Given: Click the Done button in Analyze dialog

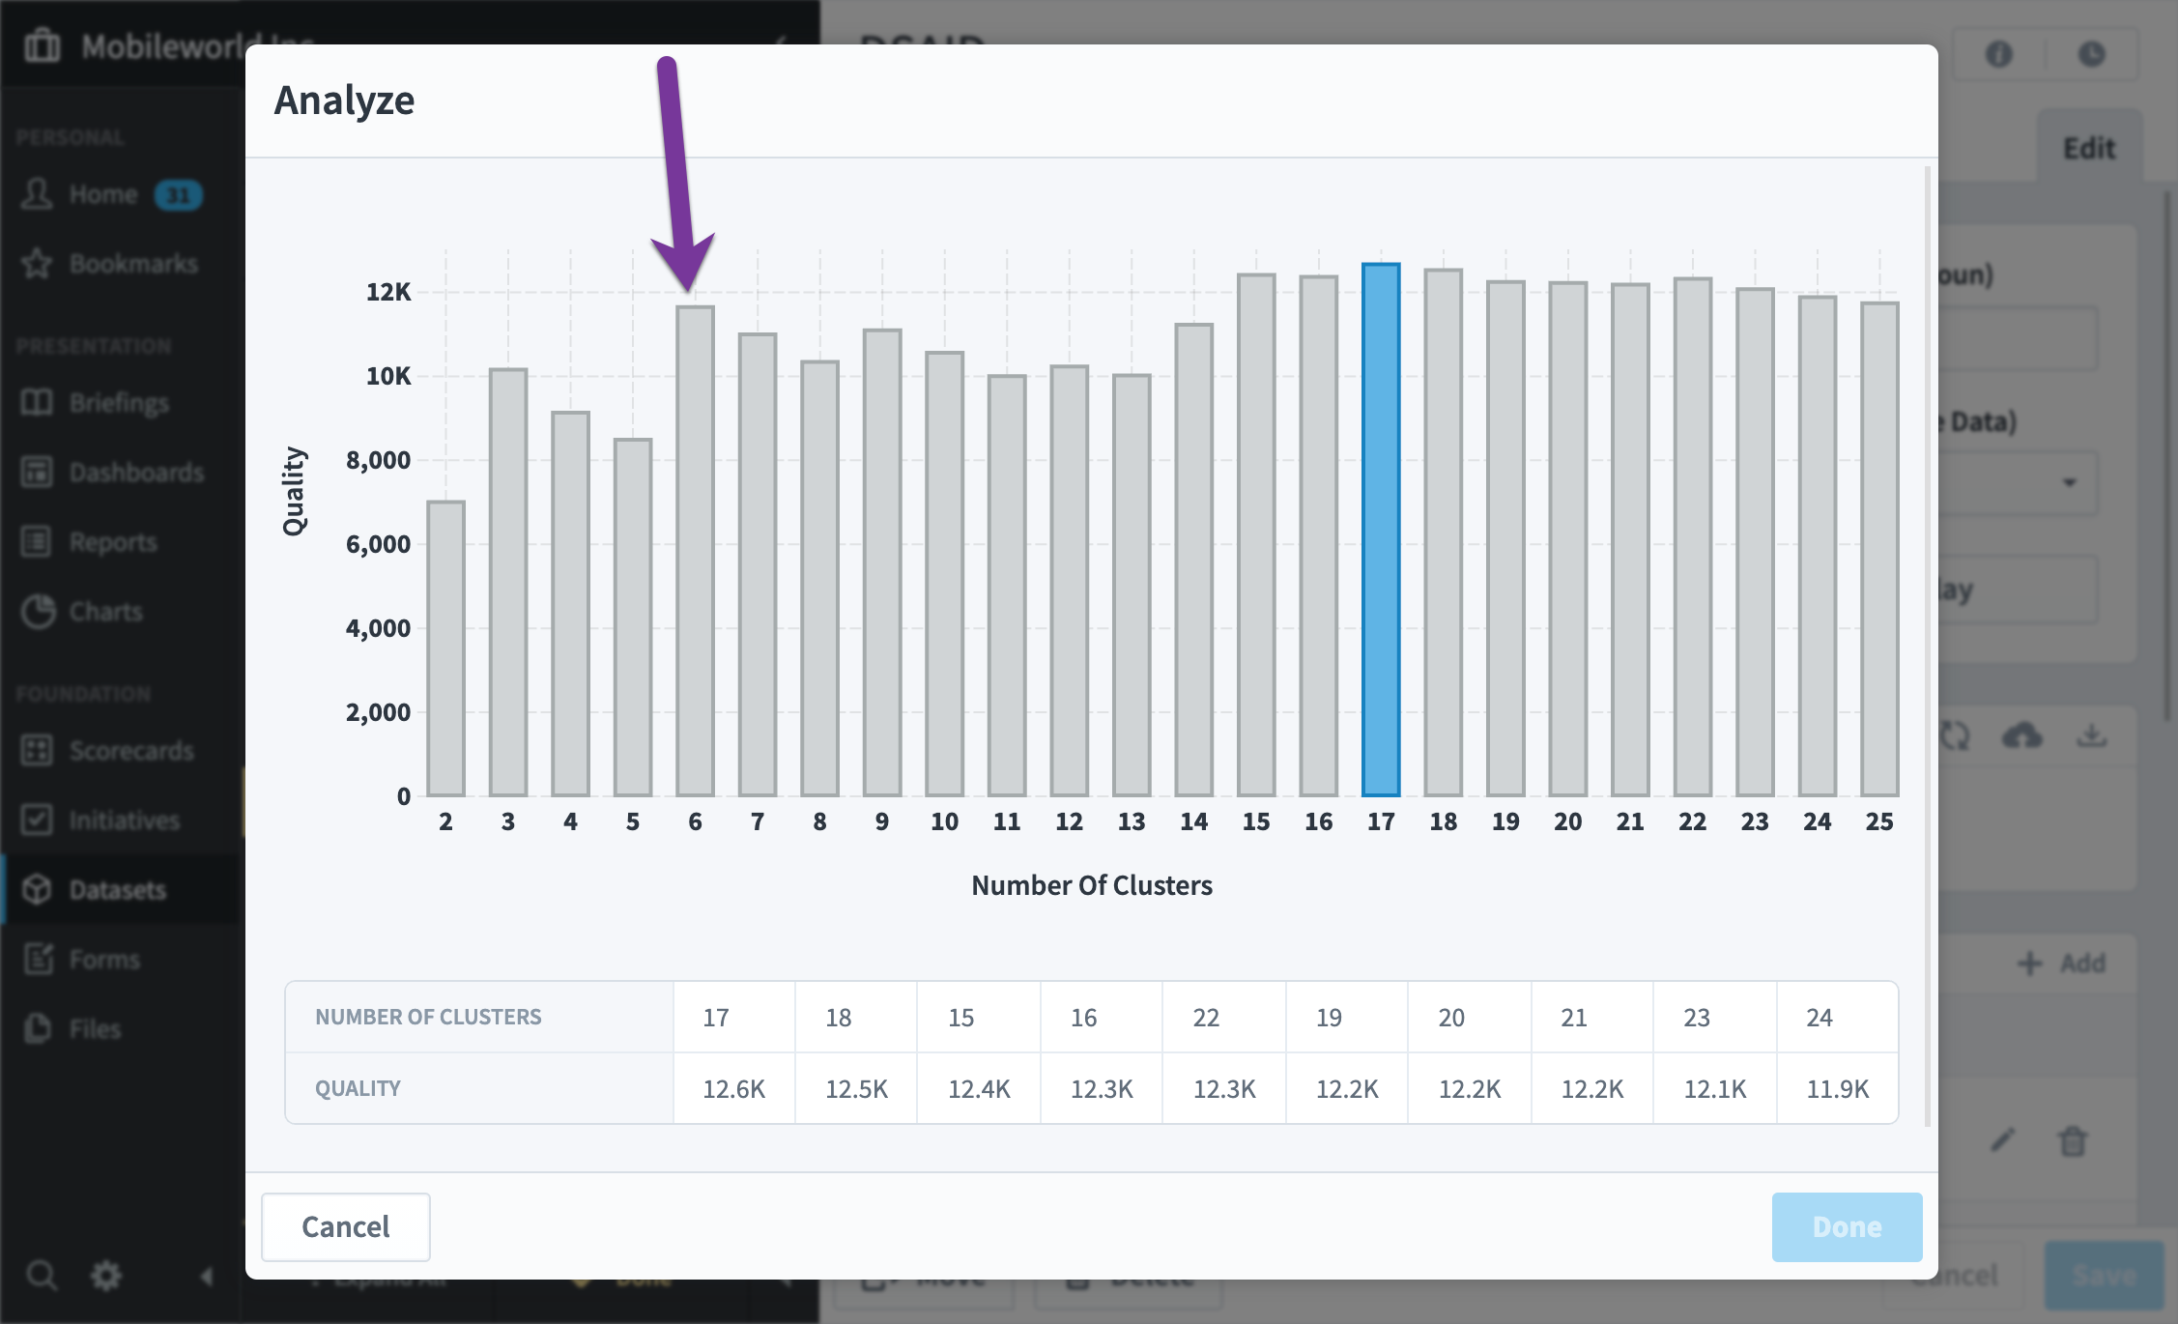Looking at the screenshot, I should tap(1847, 1226).
